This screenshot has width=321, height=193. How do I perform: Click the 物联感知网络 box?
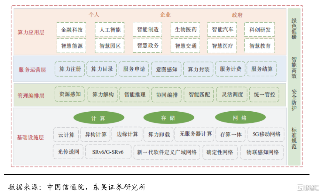coord(262,152)
